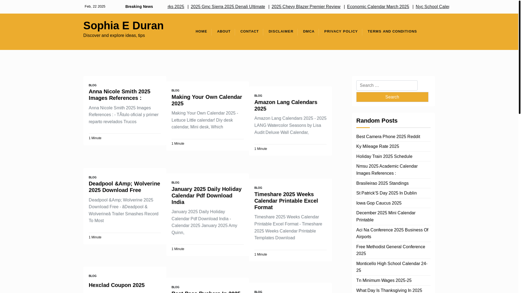This screenshot has height=293, width=521.
Task: Open Free Methodist General Conference 2025 link
Action: (390, 250)
